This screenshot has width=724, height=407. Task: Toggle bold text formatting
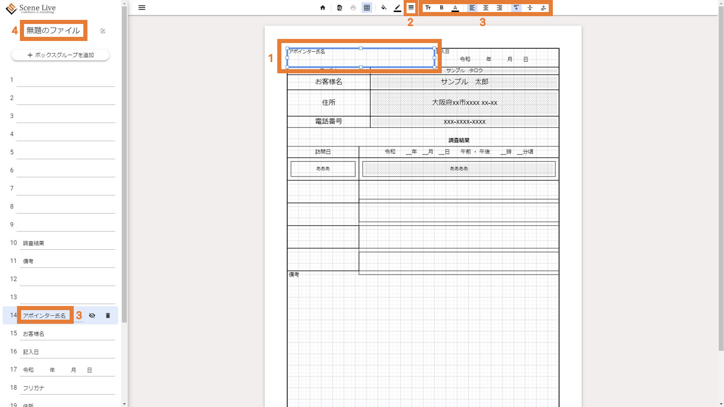pyautogui.click(x=442, y=8)
